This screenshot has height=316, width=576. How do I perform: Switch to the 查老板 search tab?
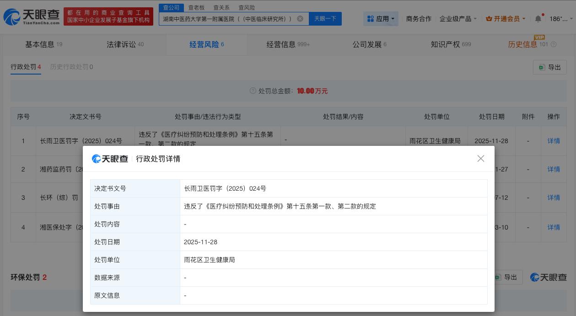pyautogui.click(x=197, y=7)
